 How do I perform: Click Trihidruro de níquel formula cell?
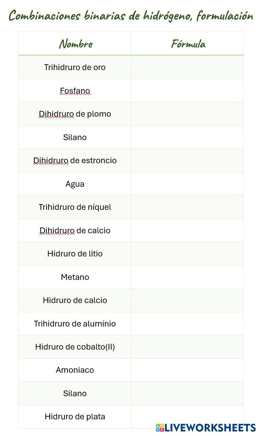coord(187,207)
